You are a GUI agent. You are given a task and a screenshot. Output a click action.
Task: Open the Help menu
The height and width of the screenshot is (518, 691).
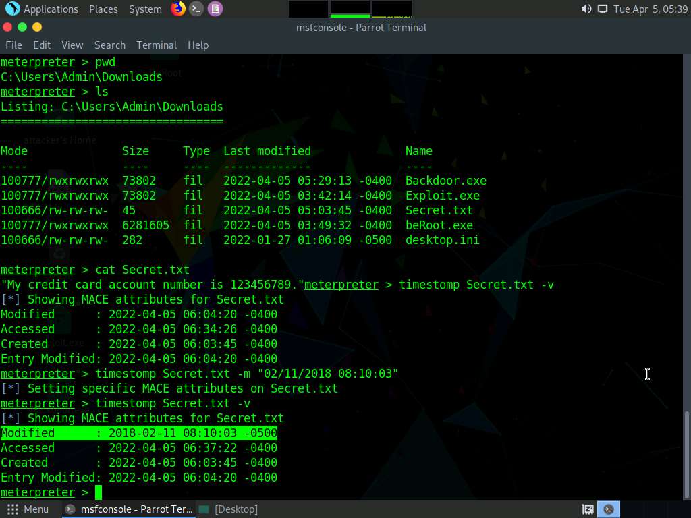[198, 45]
